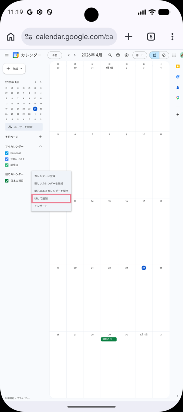Open Google Maps side panel icon
Viewport: 183px width, 412px height.
[178, 98]
